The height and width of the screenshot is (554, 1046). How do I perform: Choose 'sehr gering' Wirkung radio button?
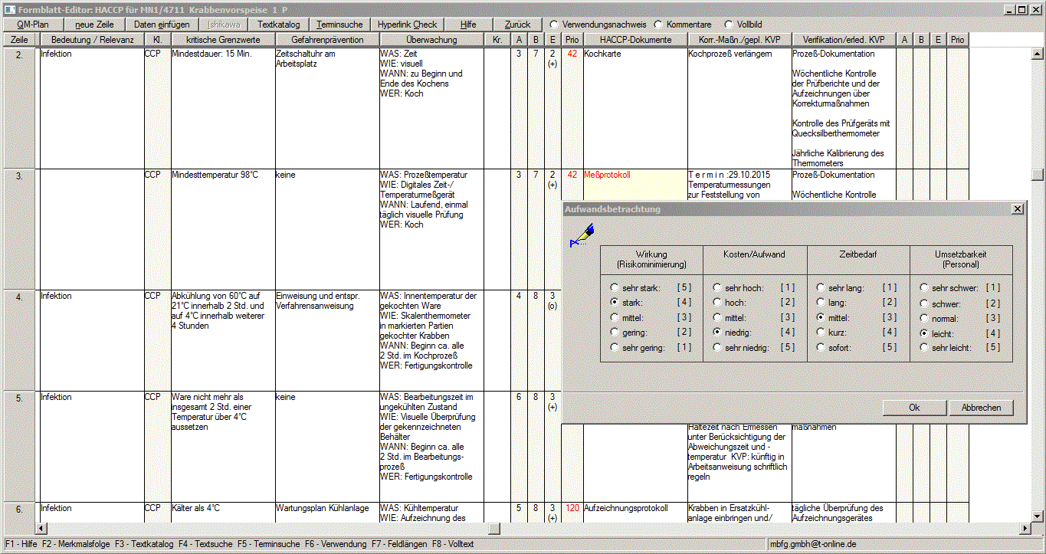click(615, 348)
